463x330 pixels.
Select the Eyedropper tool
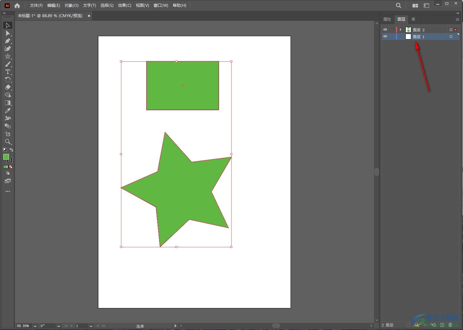coord(8,111)
